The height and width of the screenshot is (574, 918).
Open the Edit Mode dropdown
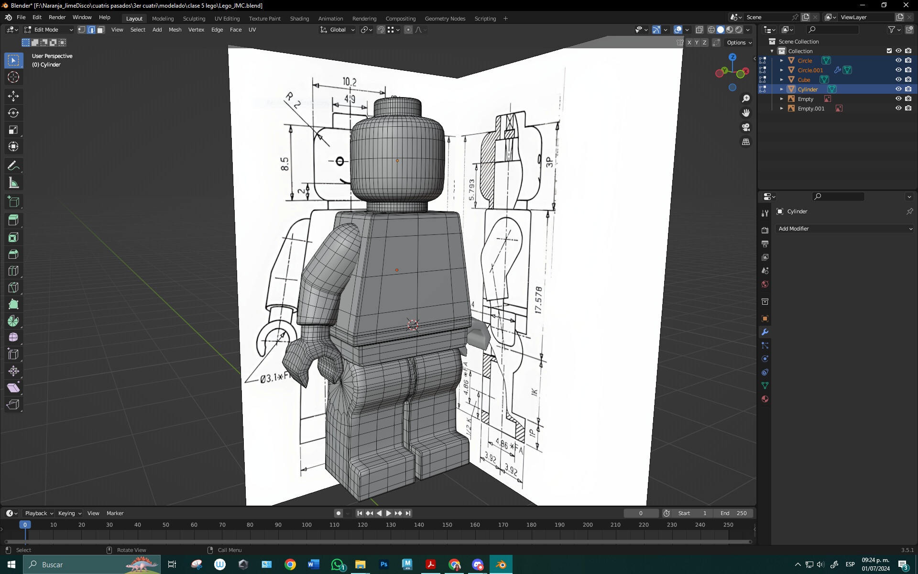pyautogui.click(x=48, y=29)
